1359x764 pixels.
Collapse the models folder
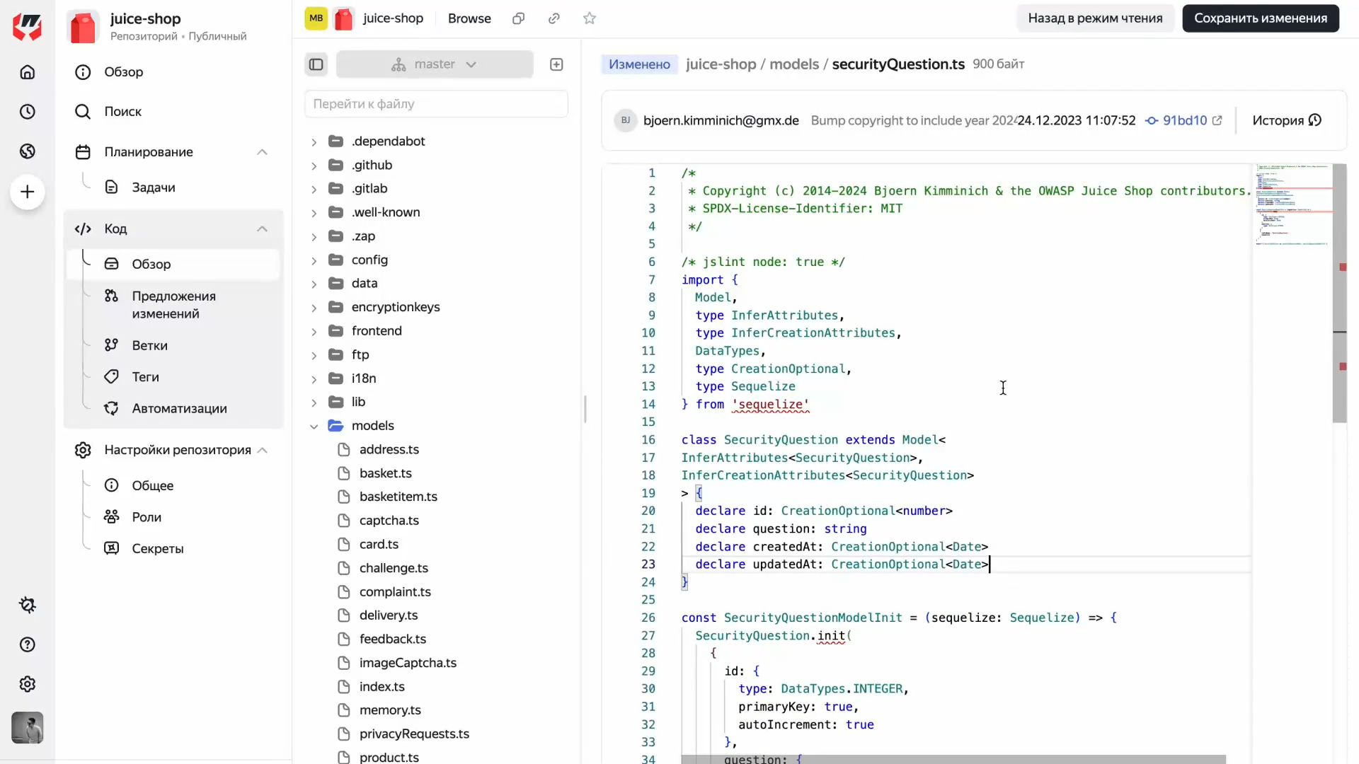click(x=314, y=426)
